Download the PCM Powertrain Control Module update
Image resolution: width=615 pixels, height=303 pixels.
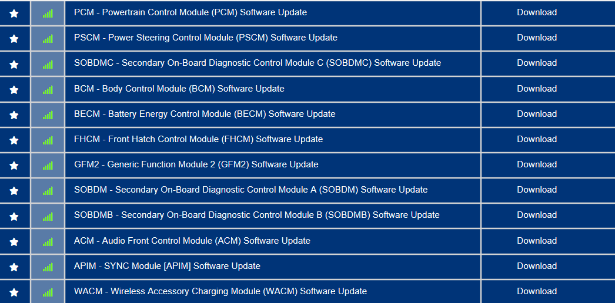[x=536, y=12]
